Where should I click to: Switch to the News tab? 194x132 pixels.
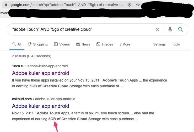(83, 44)
